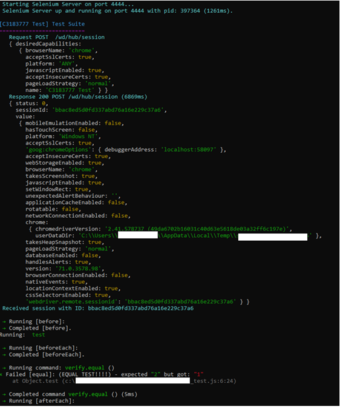The height and width of the screenshot is (407, 340).
Task: Click the 'takesScreenshot: true' line
Action: (x=61, y=177)
